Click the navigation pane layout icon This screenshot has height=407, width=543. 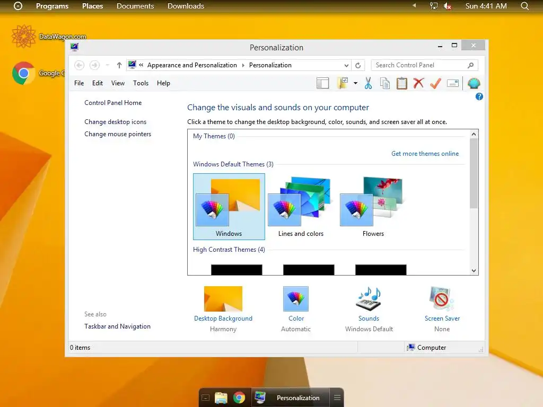click(322, 83)
